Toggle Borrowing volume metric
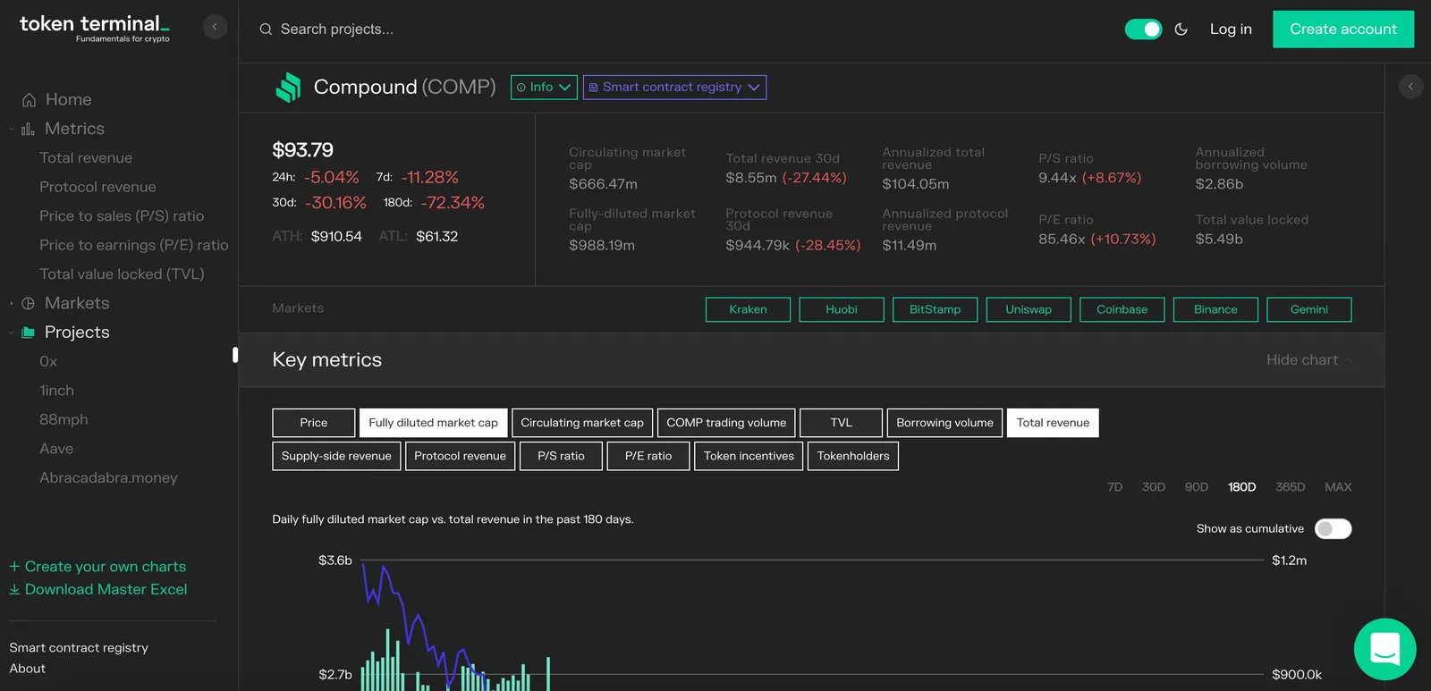Screen dimensions: 1431x691 [x=944, y=423]
